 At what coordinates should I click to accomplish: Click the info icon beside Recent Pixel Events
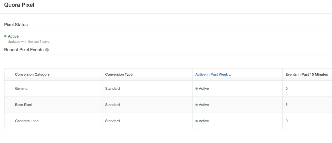[x=47, y=50]
